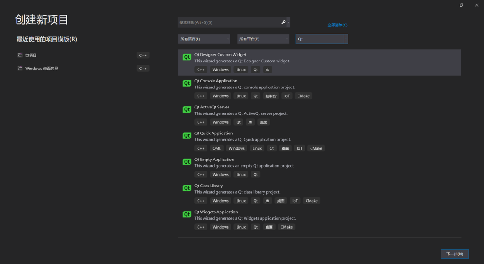
Task: Restore the dialog window size
Action: click(462, 5)
